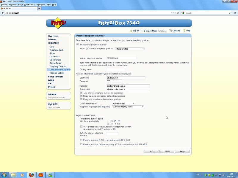This screenshot has height=178, width=238.
Task: Open the mail client taskbar icon
Action: (41, 175)
